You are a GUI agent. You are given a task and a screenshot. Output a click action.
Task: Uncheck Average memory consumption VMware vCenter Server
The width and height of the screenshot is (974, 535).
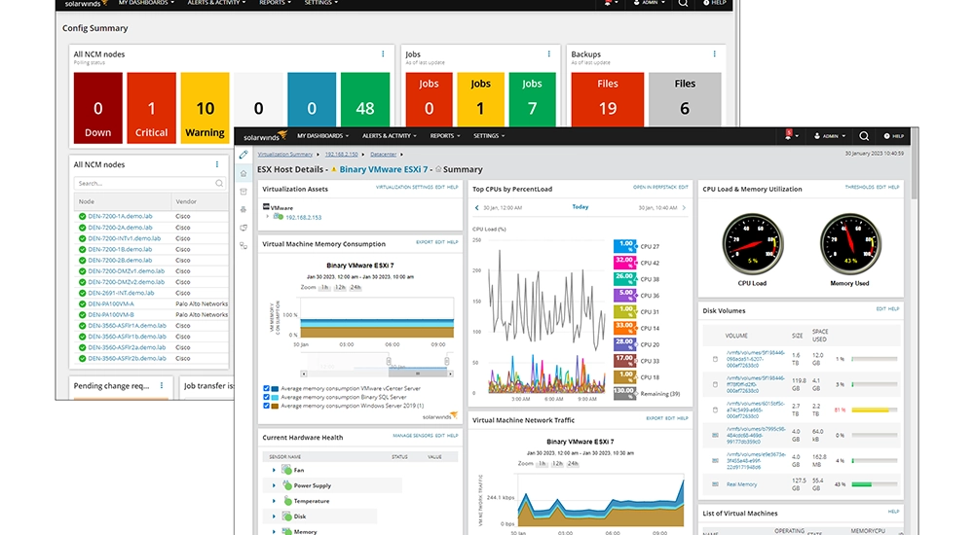(267, 388)
